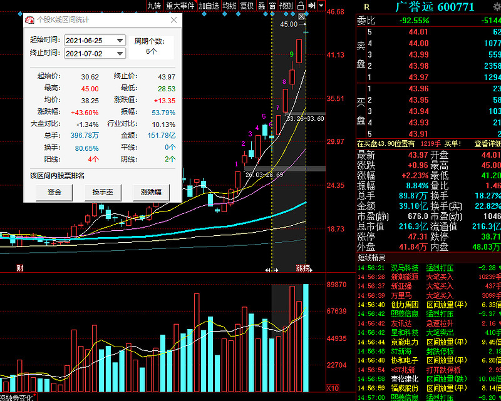Click the 换手率 ranking button

(103, 192)
